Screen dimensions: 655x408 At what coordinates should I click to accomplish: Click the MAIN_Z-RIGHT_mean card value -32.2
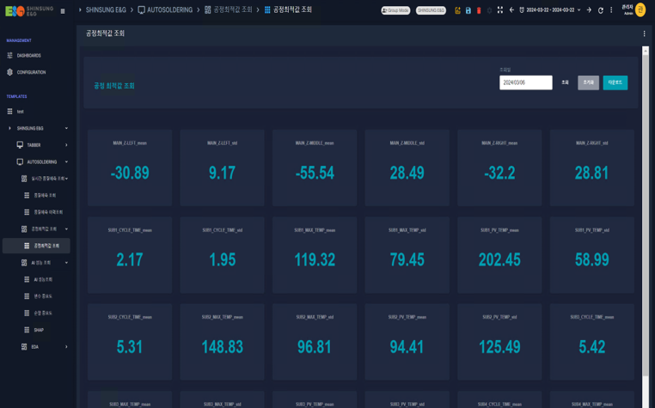[x=499, y=173]
